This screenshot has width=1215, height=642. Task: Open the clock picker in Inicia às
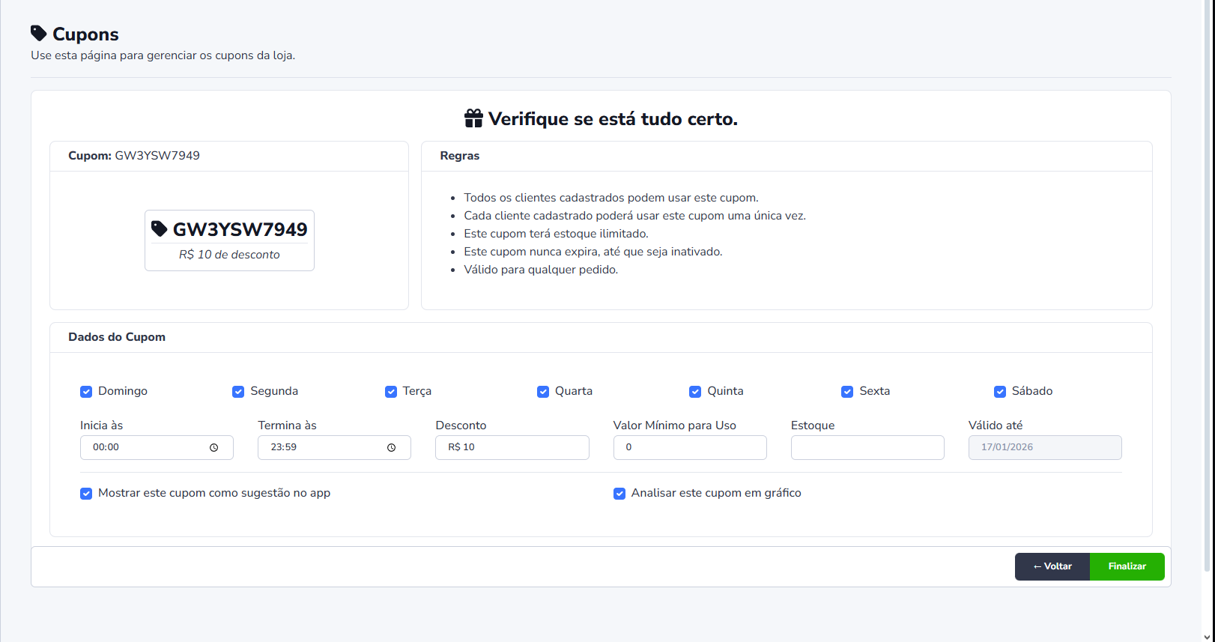[x=213, y=447]
